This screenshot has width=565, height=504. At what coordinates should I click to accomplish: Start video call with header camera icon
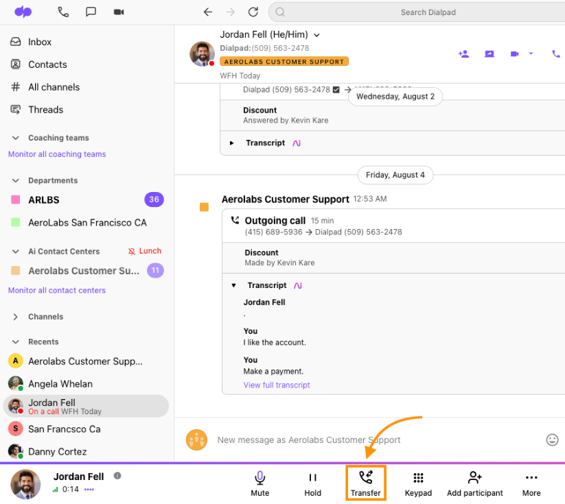click(x=515, y=54)
